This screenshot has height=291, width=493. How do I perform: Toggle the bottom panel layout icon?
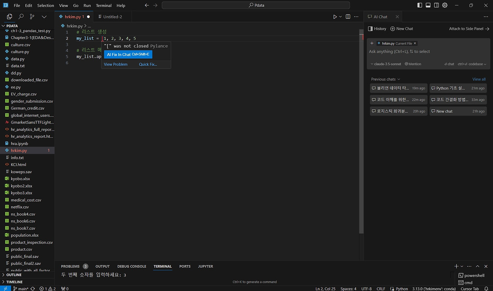[428, 5]
